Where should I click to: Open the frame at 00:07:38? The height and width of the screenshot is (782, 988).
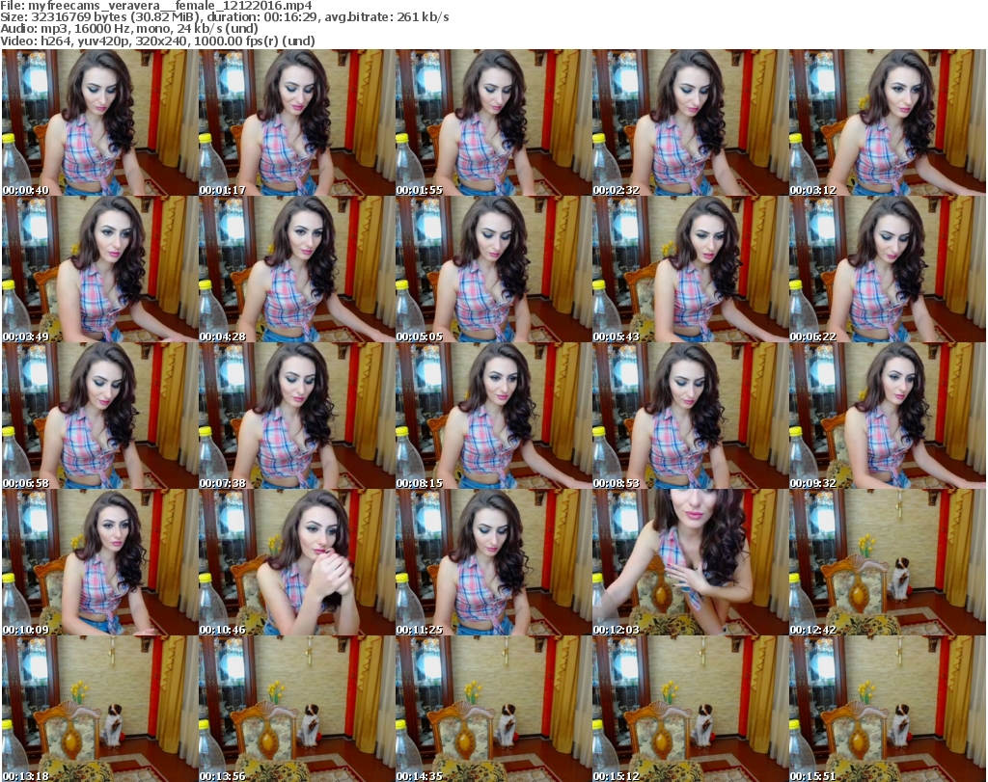[297, 417]
